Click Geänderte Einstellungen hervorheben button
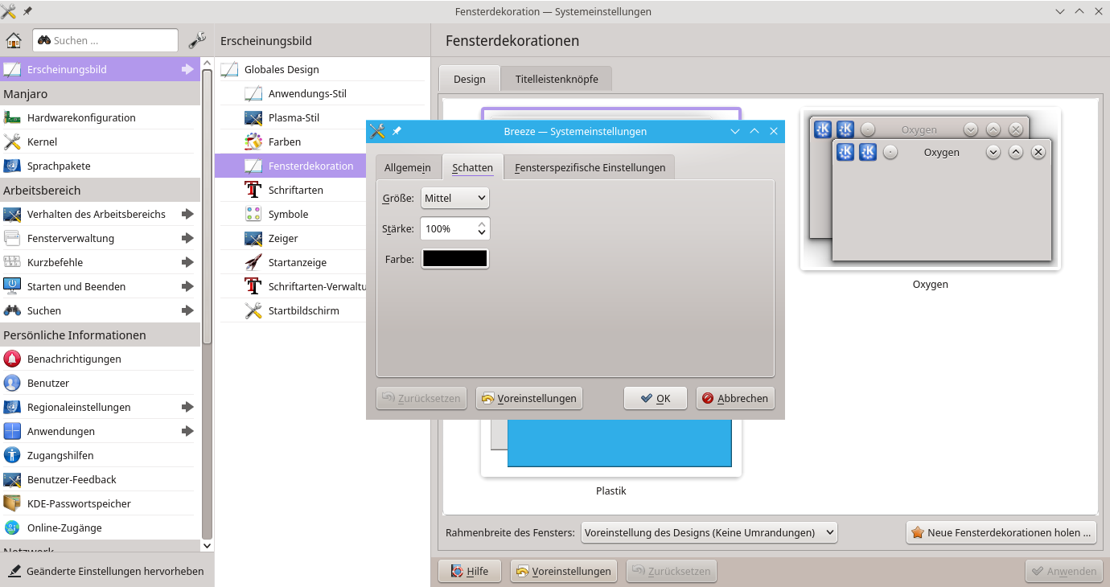Image resolution: width=1110 pixels, height=587 pixels. click(x=107, y=571)
